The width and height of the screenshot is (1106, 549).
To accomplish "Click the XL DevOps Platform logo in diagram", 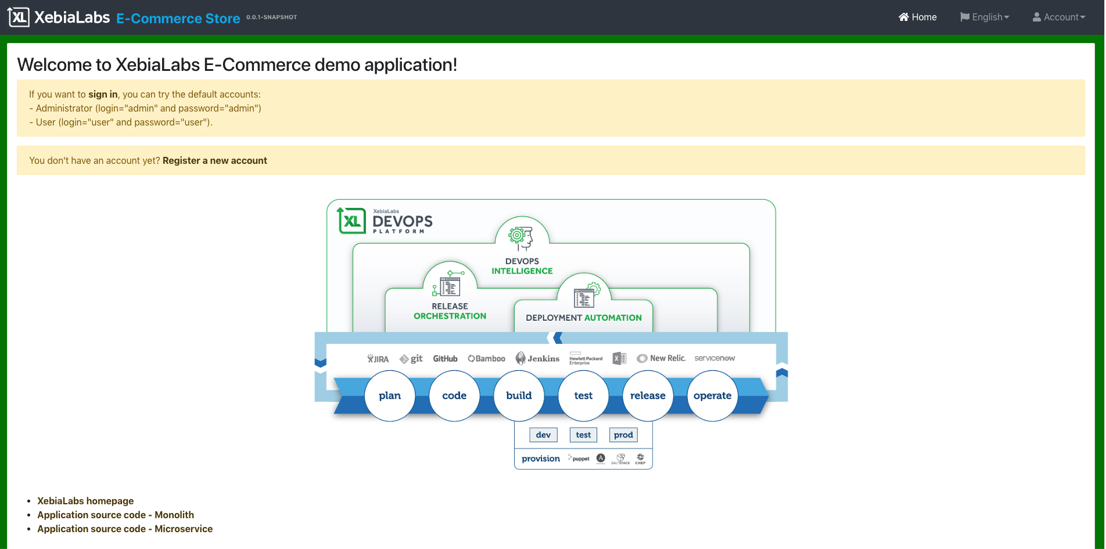I will click(x=385, y=221).
